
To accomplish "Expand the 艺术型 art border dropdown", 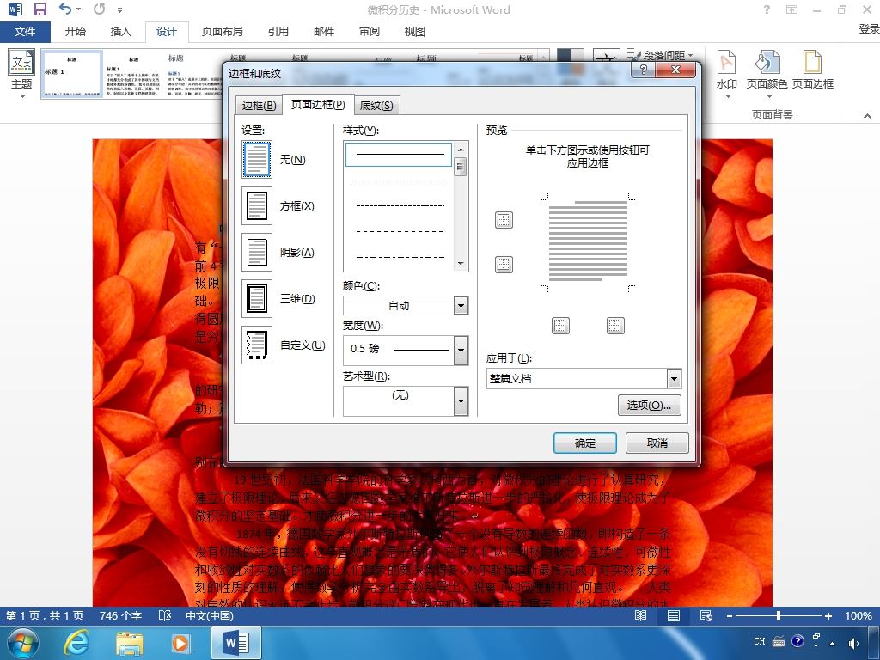I will 461,400.
